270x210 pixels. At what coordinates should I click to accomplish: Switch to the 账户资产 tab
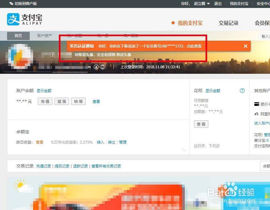point(44,36)
